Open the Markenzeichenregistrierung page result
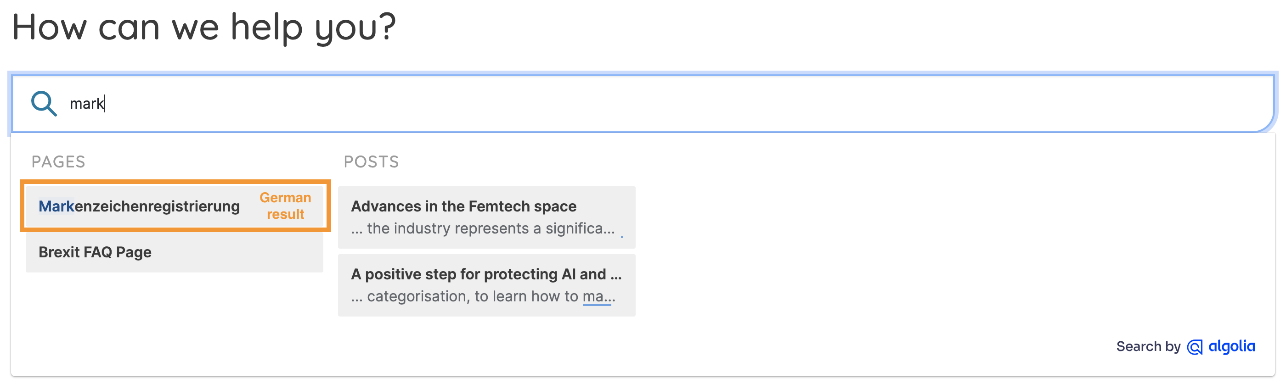 [139, 206]
